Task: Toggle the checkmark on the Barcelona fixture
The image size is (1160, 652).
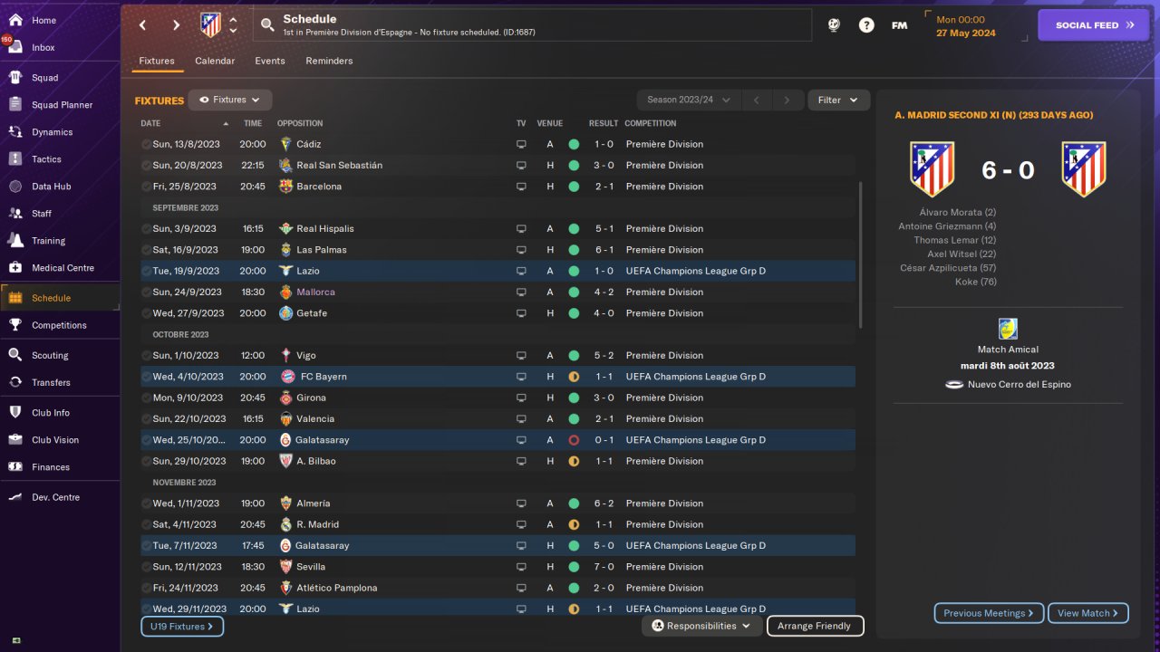Action: click(146, 187)
